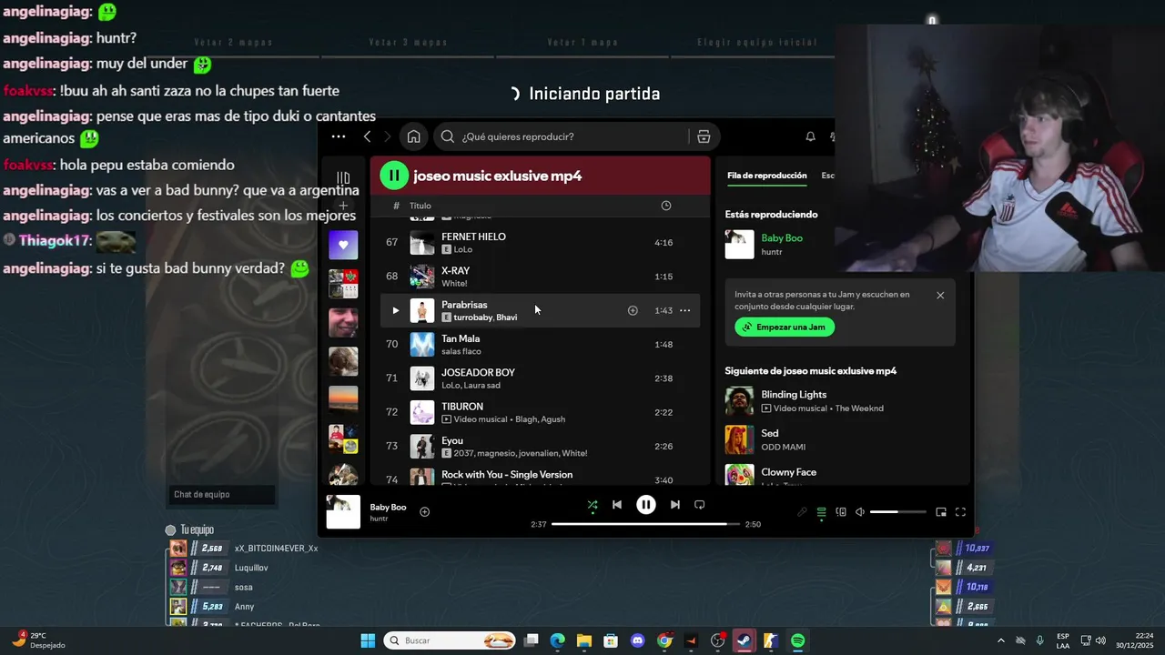Open the Spotify three-dots main menu
The width and height of the screenshot is (1165, 655).
(339, 136)
